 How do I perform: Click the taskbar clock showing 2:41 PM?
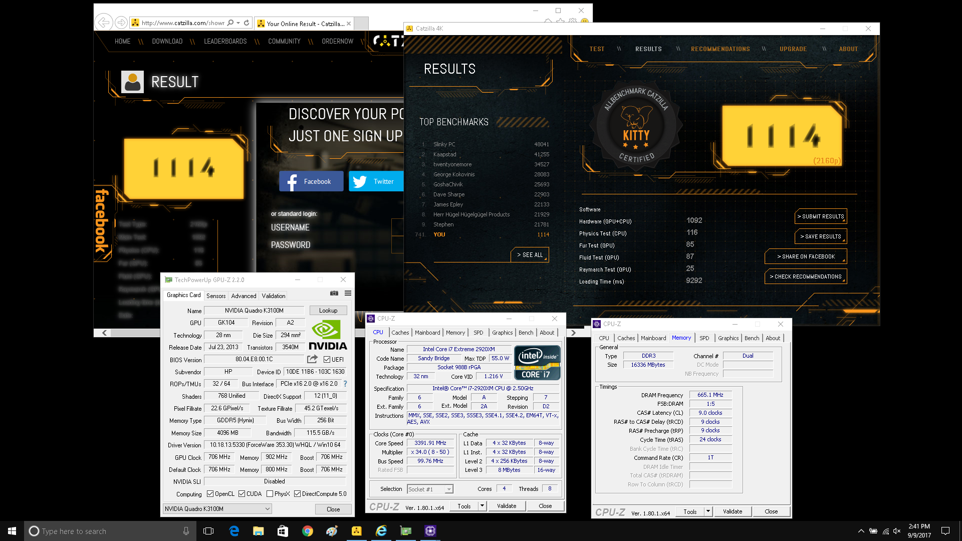pos(919,531)
